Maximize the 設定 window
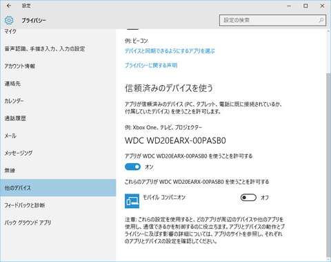The image size is (331, 262). 305,6
